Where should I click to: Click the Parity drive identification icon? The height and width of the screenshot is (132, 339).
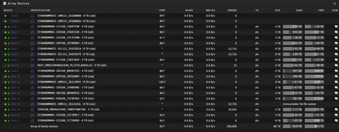point(33,16)
